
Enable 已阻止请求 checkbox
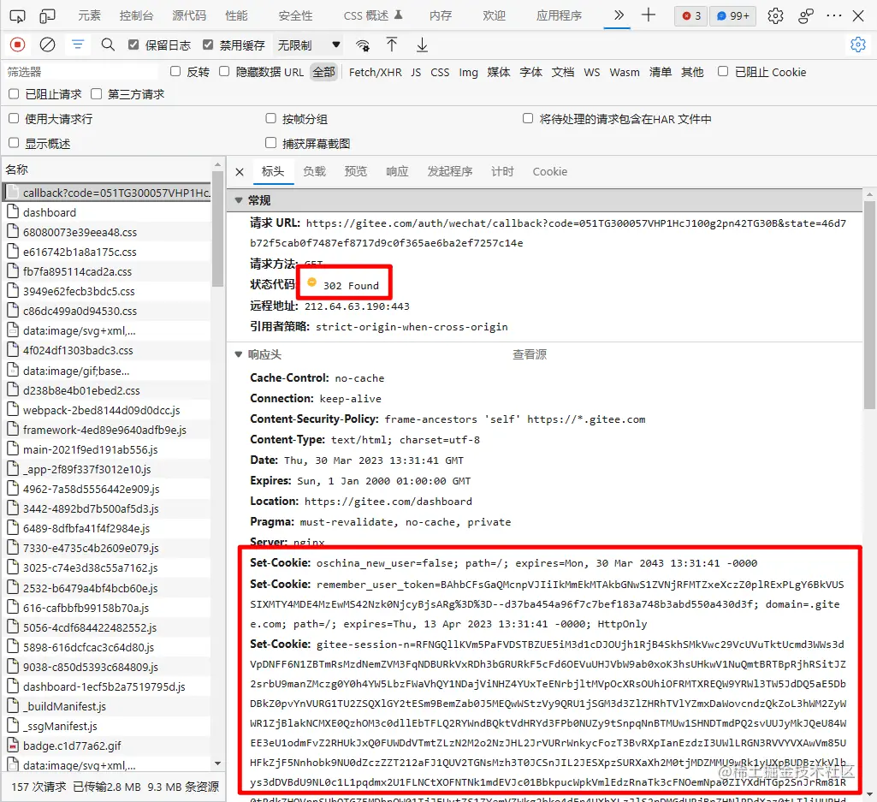14,93
